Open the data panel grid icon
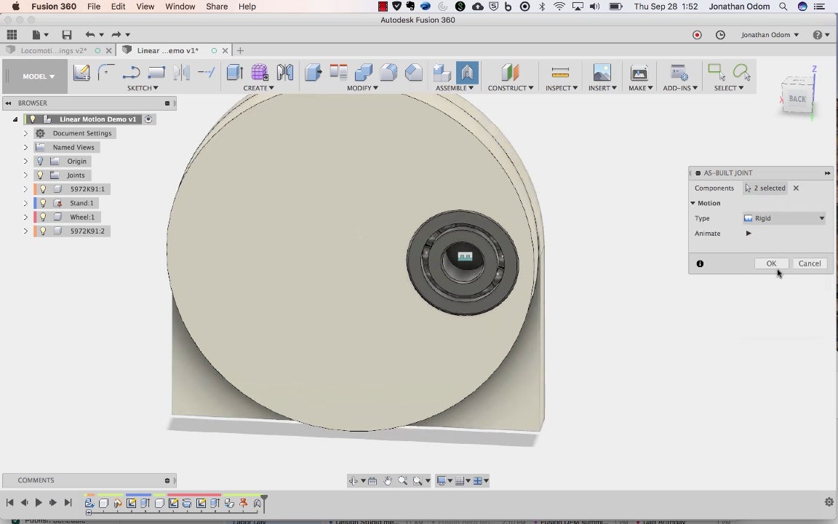The image size is (838, 524). [12, 35]
